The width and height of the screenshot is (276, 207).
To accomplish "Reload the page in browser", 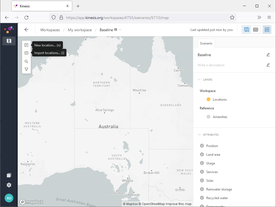I will point(26,18).
